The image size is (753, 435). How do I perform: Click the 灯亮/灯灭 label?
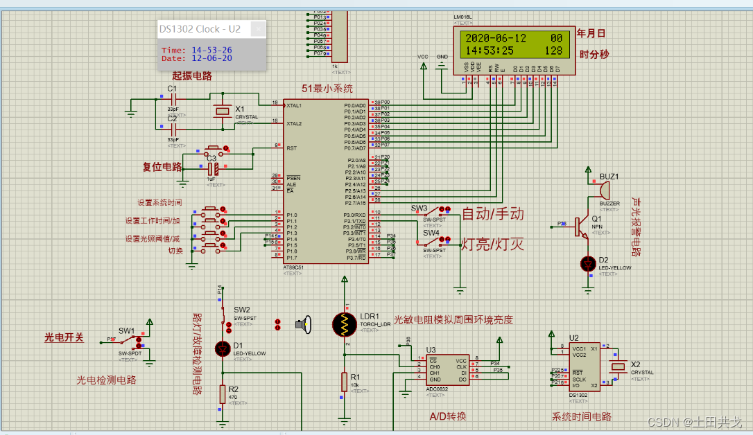click(x=492, y=244)
